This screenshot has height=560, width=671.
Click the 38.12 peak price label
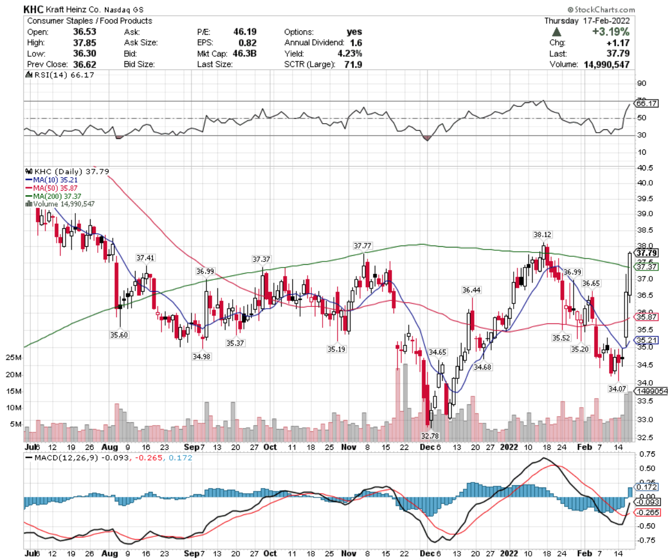542,234
